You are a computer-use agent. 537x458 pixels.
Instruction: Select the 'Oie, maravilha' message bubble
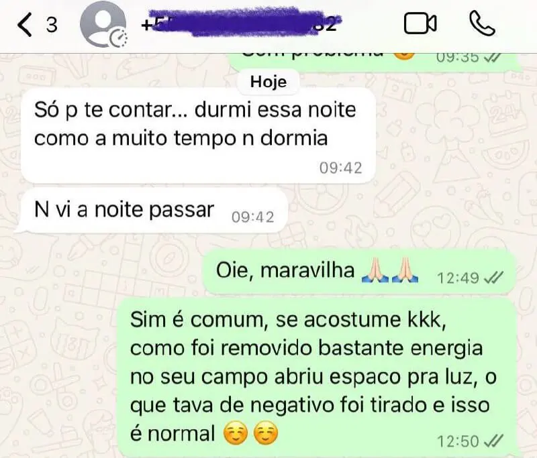[359, 272]
